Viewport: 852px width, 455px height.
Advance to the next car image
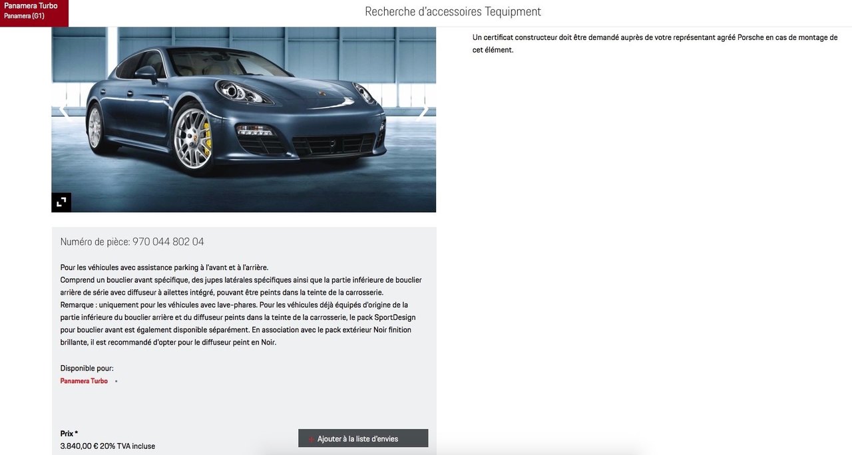pos(423,111)
